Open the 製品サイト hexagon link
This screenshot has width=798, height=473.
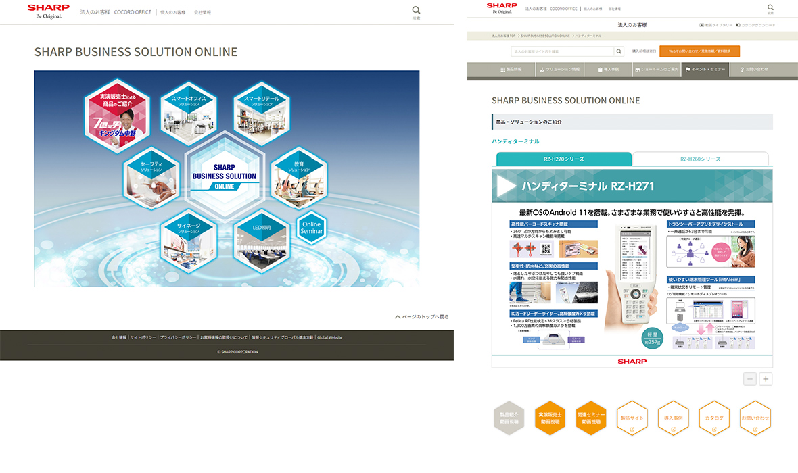pyautogui.click(x=632, y=418)
